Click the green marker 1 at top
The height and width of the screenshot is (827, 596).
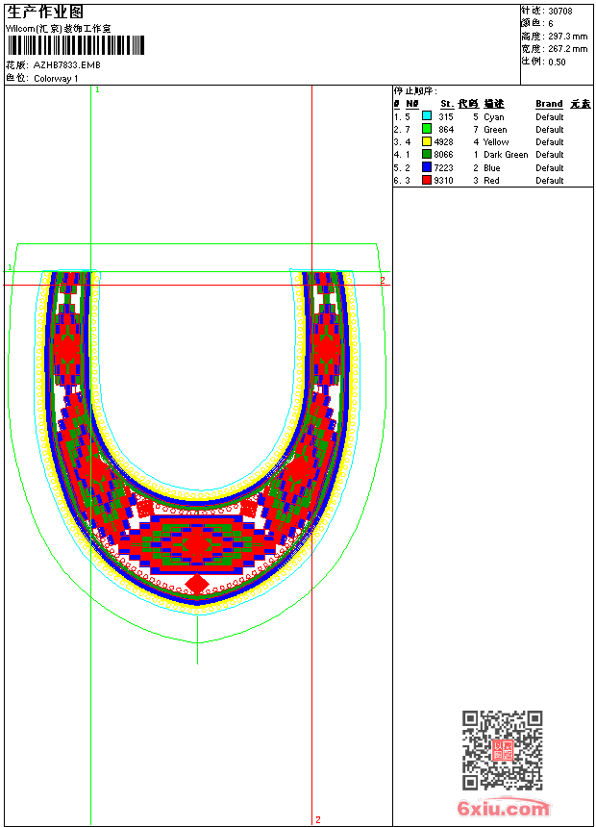(98, 90)
